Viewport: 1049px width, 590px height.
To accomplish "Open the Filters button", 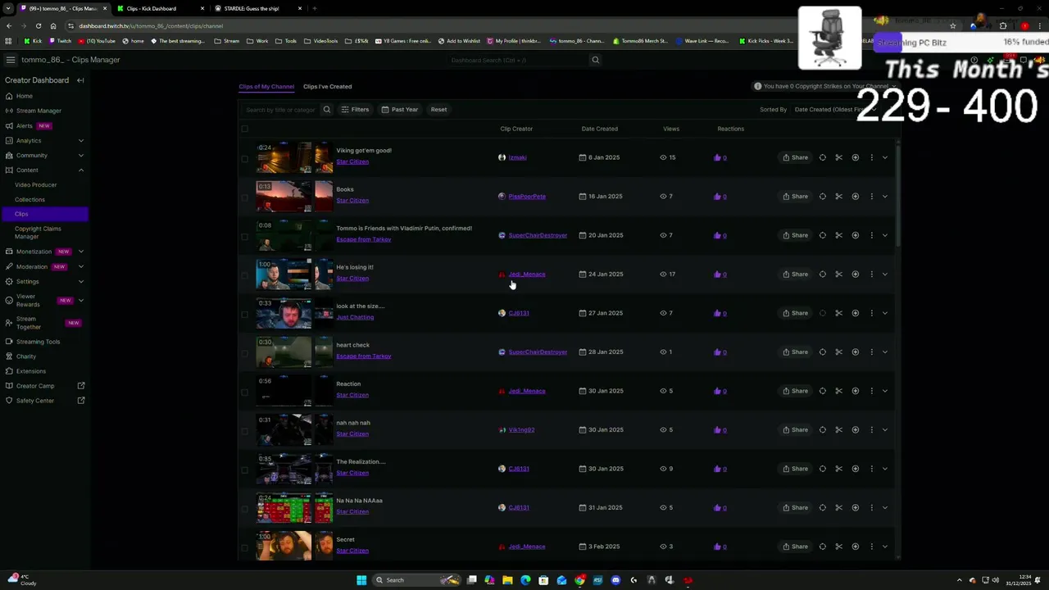I will coord(355,110).
